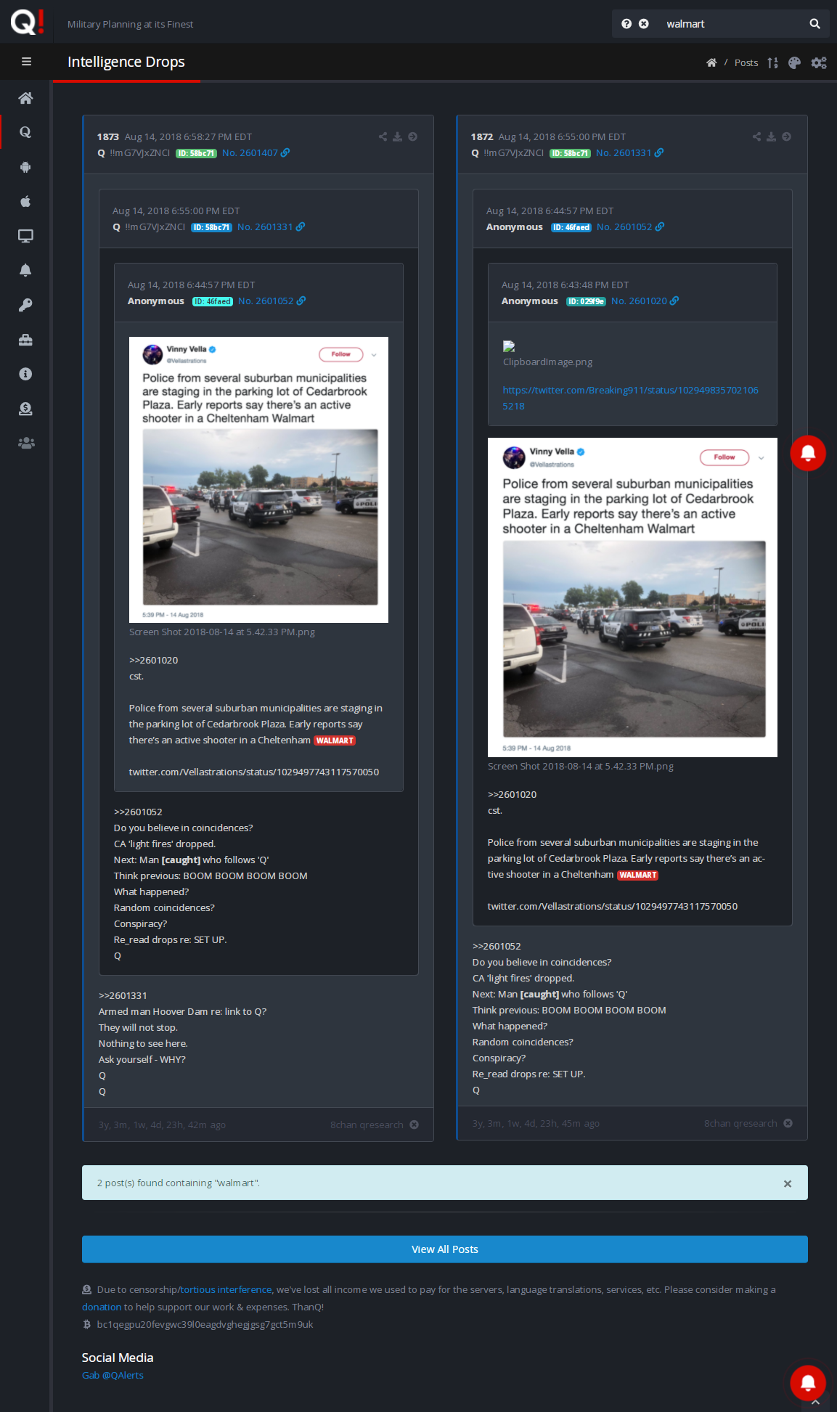Go to the Posts breadcrumb
Viewport: 837px width, 1412px height.
[746, 63]
